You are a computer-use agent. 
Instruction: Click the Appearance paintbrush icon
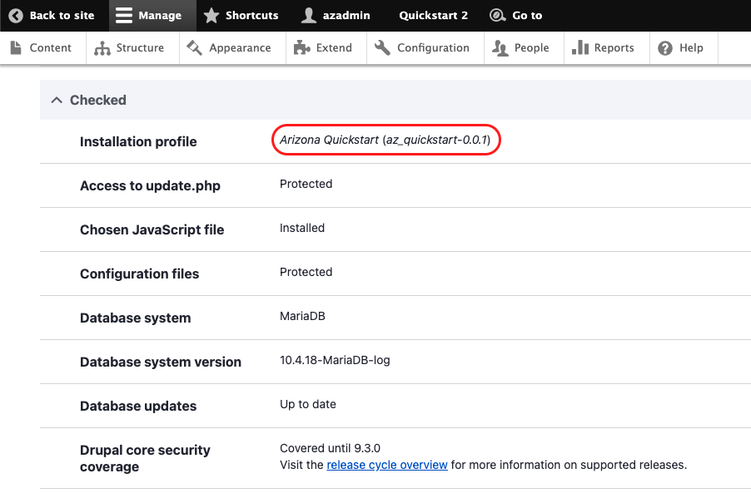pos(194,48)
